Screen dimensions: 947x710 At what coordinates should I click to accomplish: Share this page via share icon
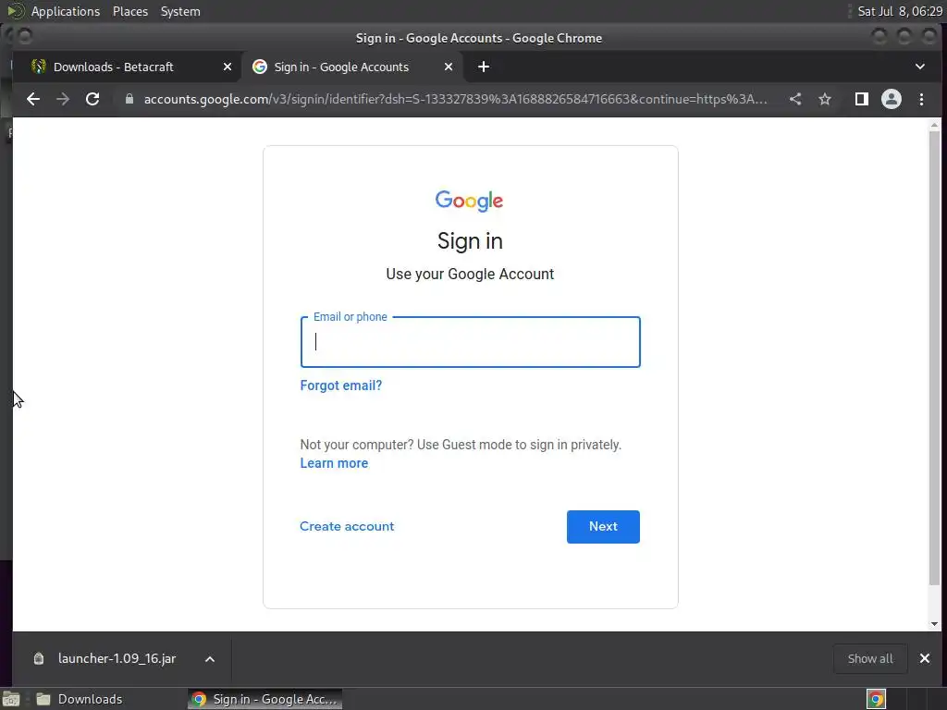coord(795,99)
